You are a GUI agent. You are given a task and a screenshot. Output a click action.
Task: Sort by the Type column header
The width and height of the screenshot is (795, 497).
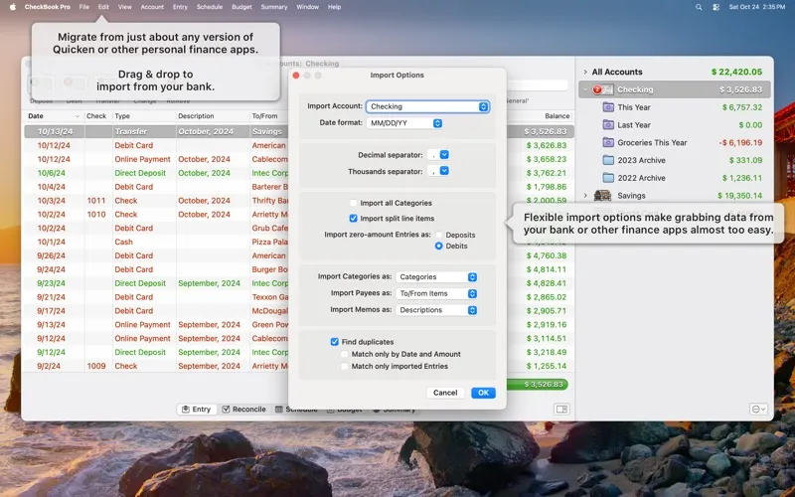pyautogui.click(x=144, y=116)
